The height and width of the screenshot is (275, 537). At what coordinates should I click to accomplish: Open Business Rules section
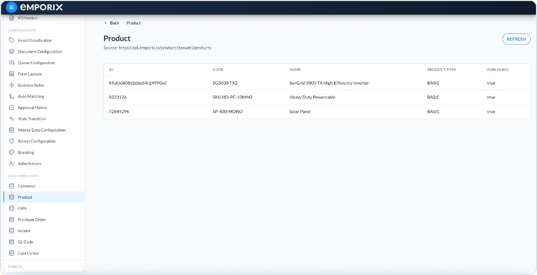[x=44, y=85]
